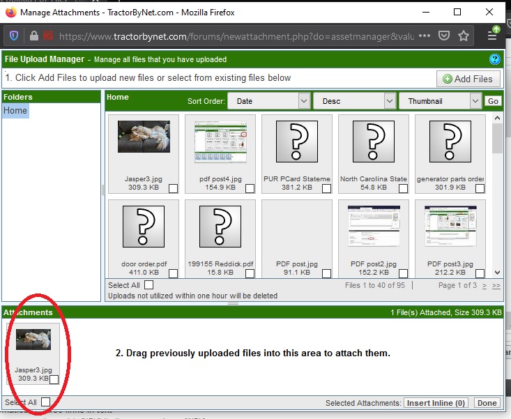Expand the Desc sort direction dropdown
The image size is (511, 419).
tap(354, 101)
